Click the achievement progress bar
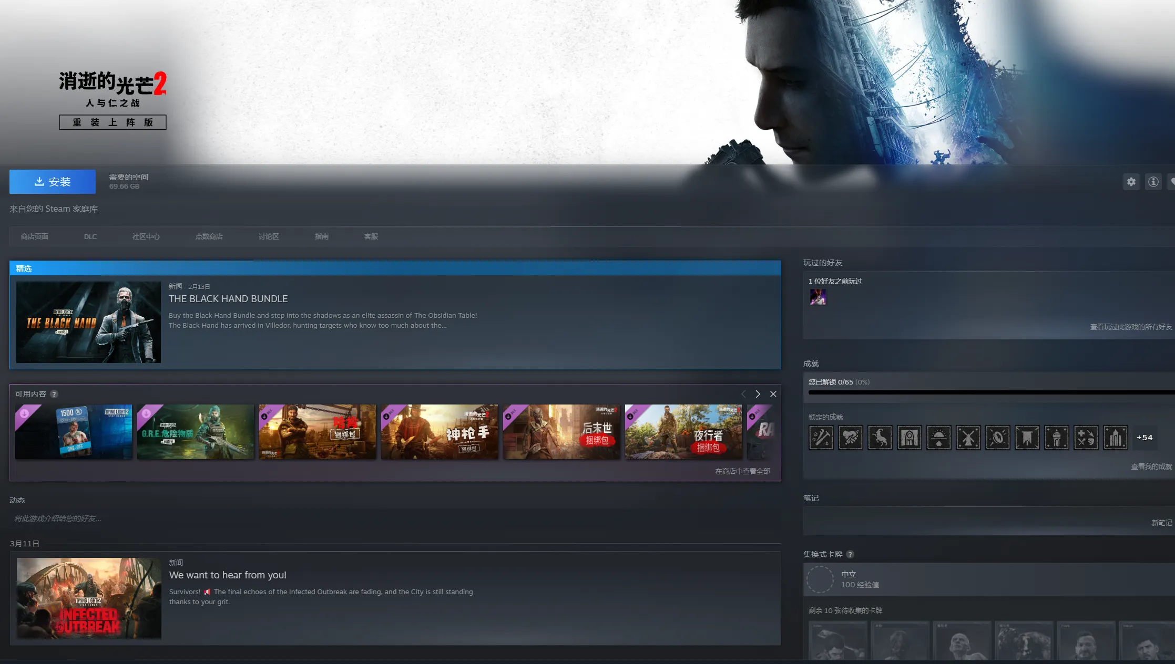 (x=988, y=392)
